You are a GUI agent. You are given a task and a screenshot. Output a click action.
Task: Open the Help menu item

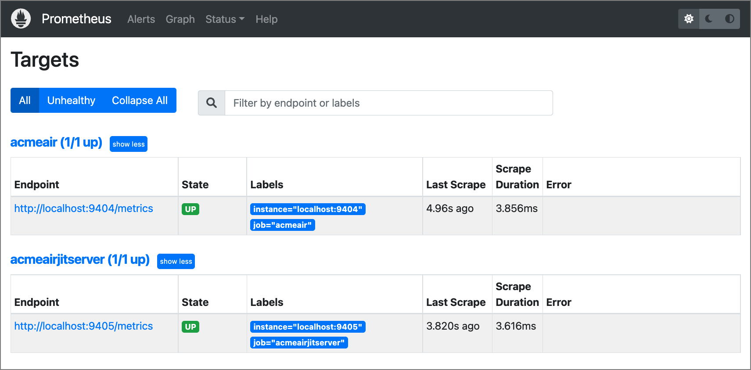click(266, 19)
